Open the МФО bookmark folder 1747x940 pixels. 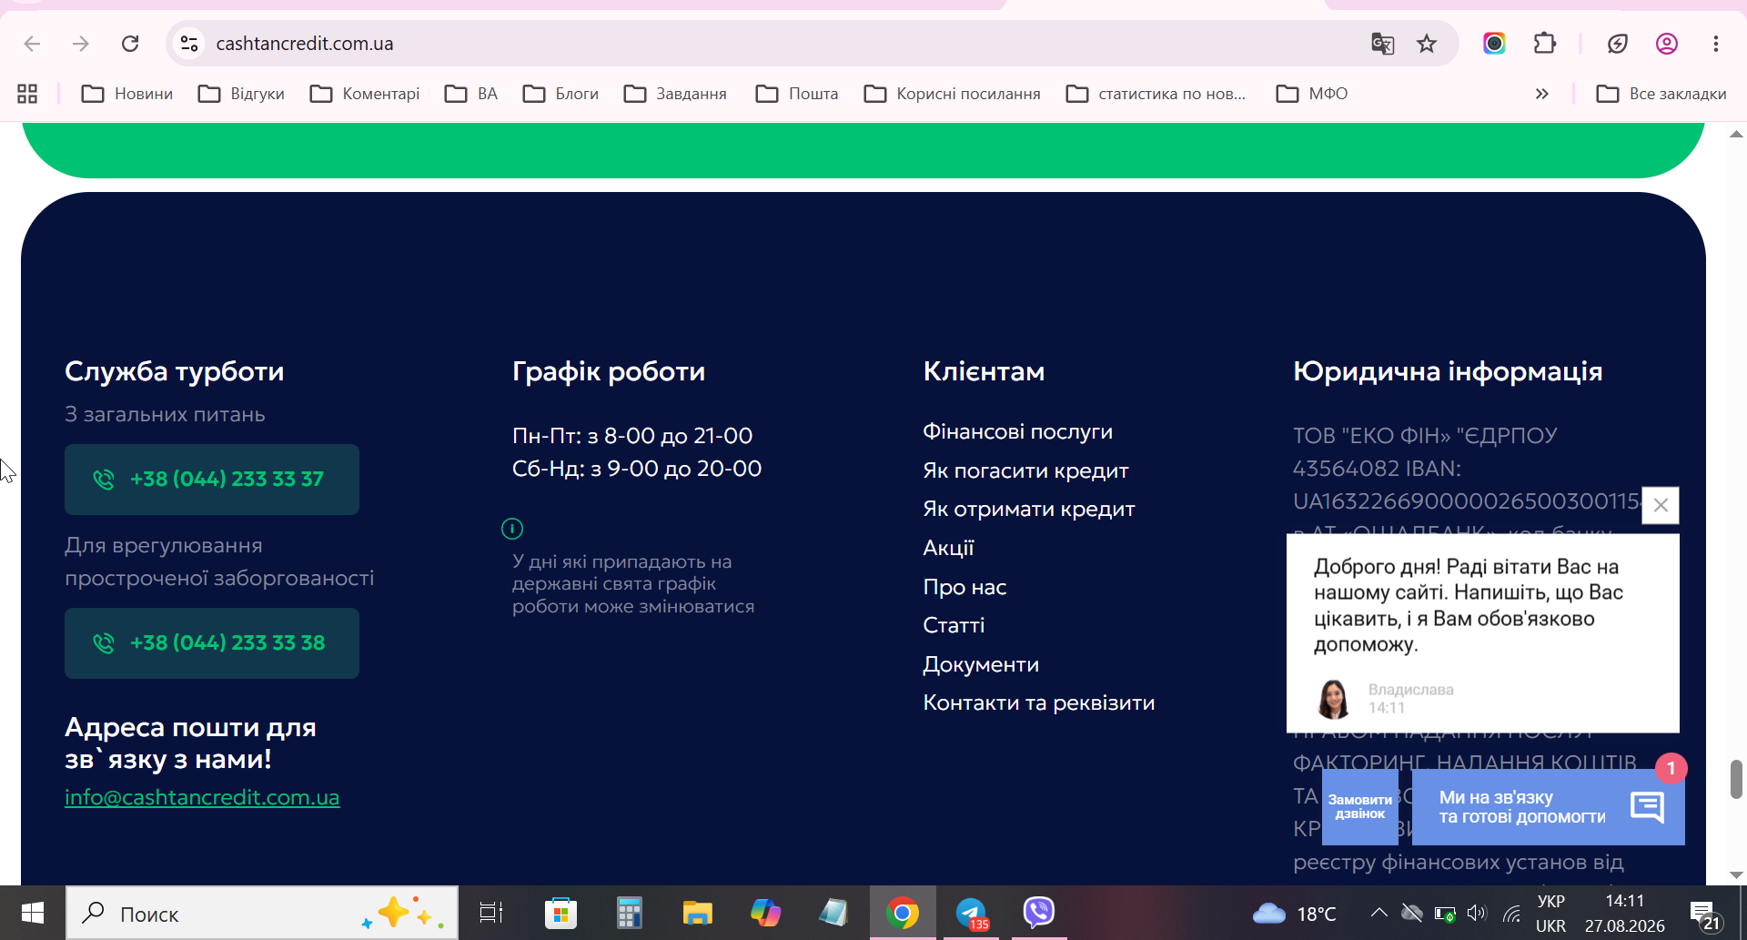(1312, 94)
